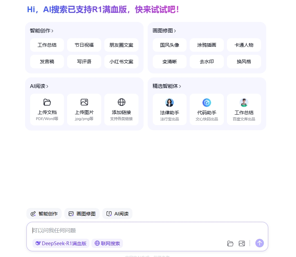Expand the 智能创作 section chevron
Screen dimensions: 296x257
(54, 30)
